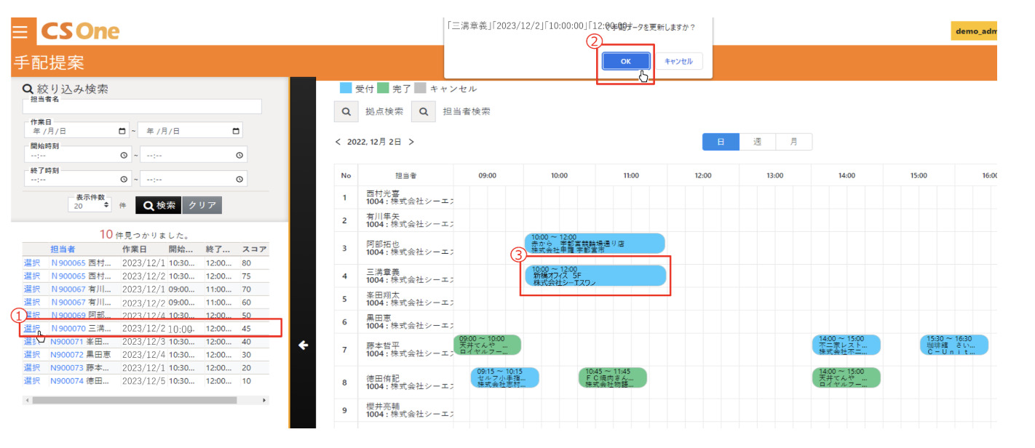Click 選択 link for N900070 row
The width and height of the screenshot is (1035, 448).
click(31, 328)
